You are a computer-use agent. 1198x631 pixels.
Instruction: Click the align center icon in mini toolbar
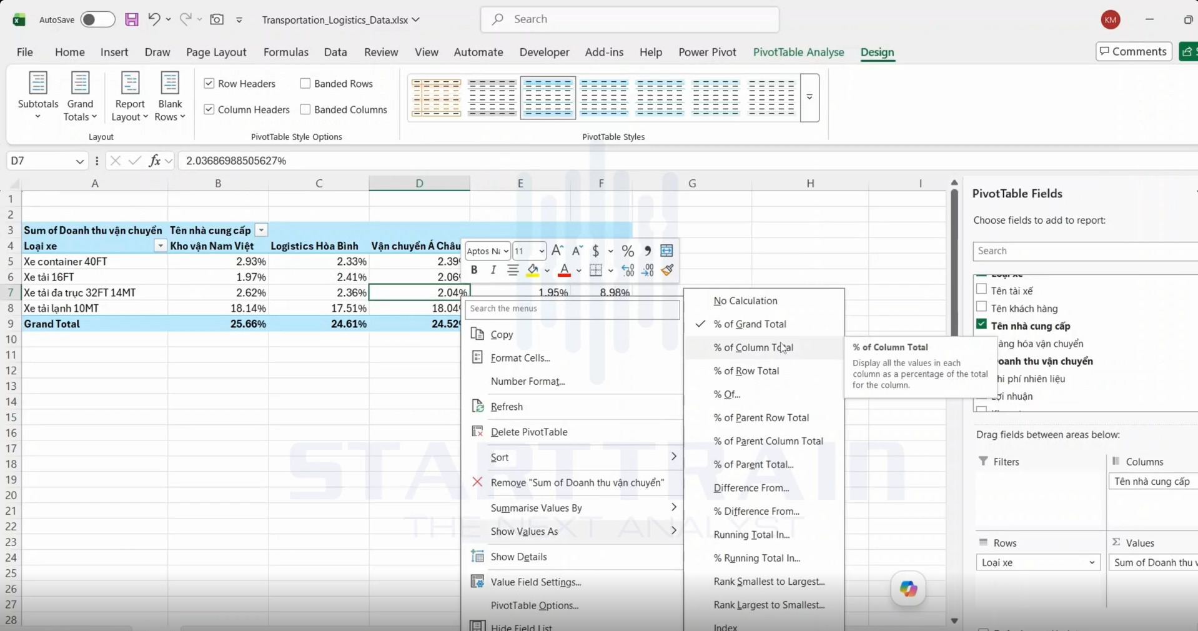click(x=513, y=270)
